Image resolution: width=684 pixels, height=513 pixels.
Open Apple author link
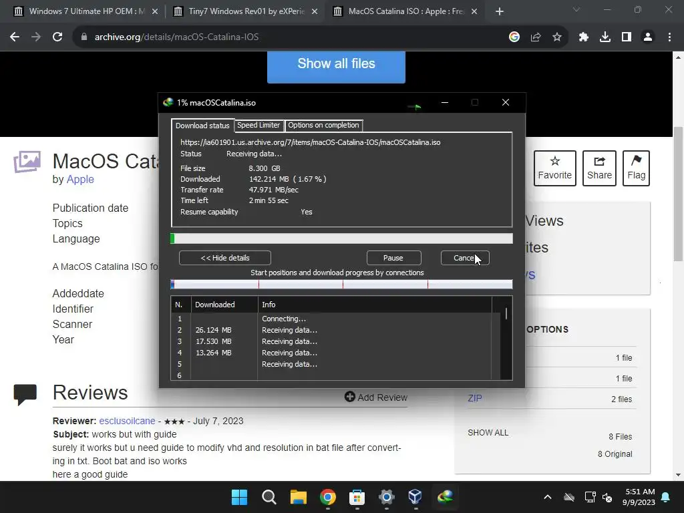coord(80,179)
